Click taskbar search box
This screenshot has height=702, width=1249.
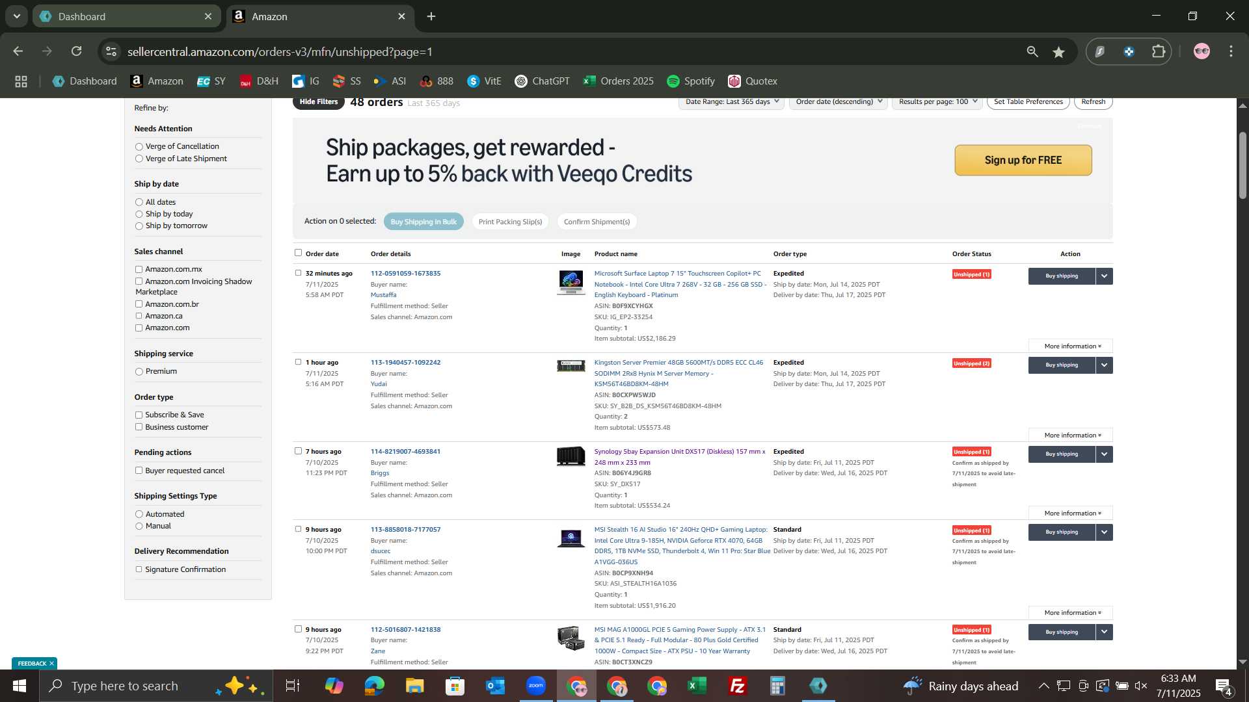pos(156,686)
